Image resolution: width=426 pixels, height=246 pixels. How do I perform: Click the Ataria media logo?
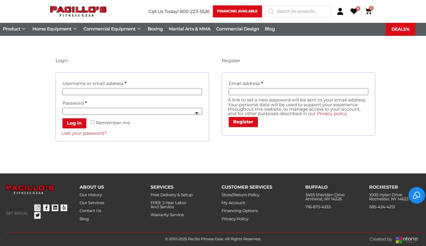point(407,239)
